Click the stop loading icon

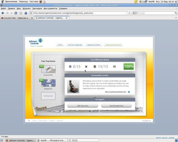pyautogui.click(x=21, y=13)
